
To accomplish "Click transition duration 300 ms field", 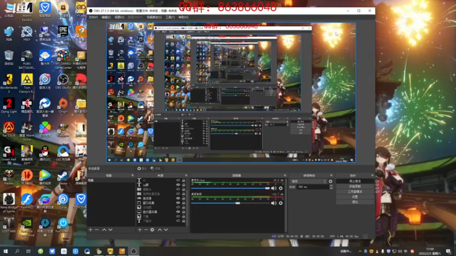I will [312, 187].
